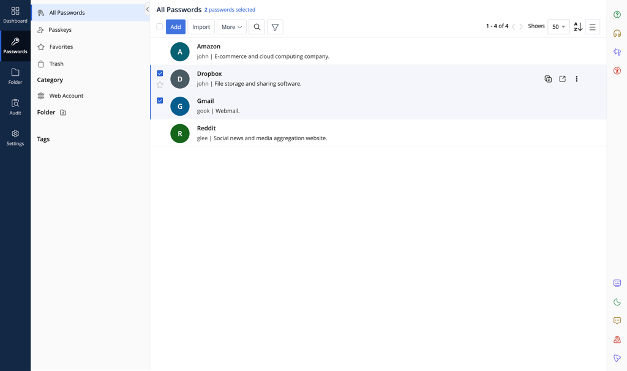Viewport: 627px width, 371px height.
Task: Click the Tags heading in sidebar
Action: 43,139
